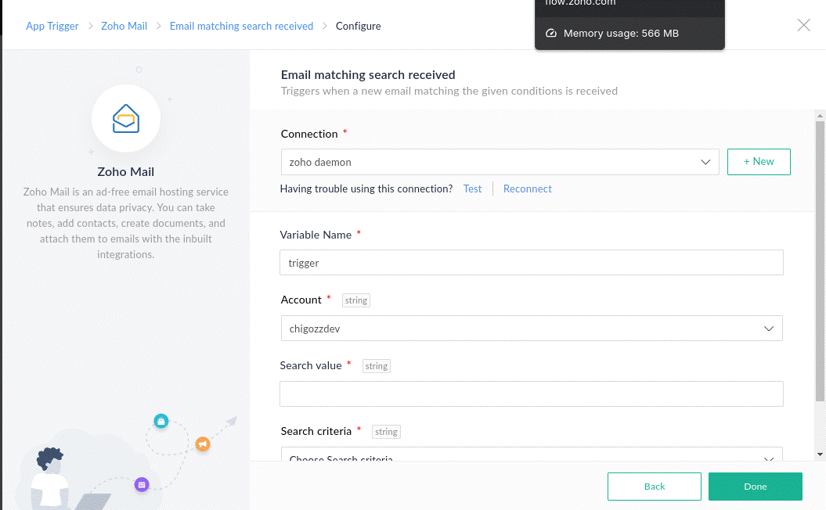Viewport: 826px width, 510px height.
Task: Click the orange megaphone illustration icon
Action: (202, 444)
